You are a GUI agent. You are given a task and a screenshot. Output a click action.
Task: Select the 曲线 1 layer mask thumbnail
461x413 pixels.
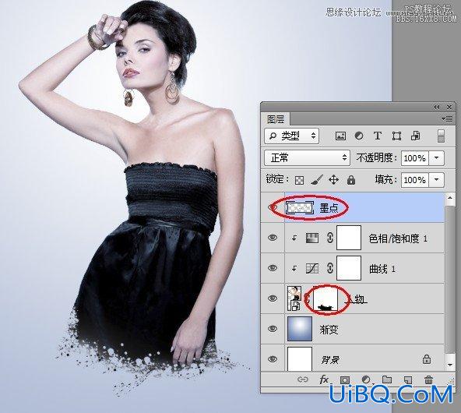pyautogui.click(x=349, y=268)
